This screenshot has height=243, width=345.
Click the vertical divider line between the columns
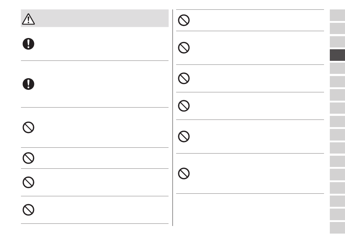(173, 118)
